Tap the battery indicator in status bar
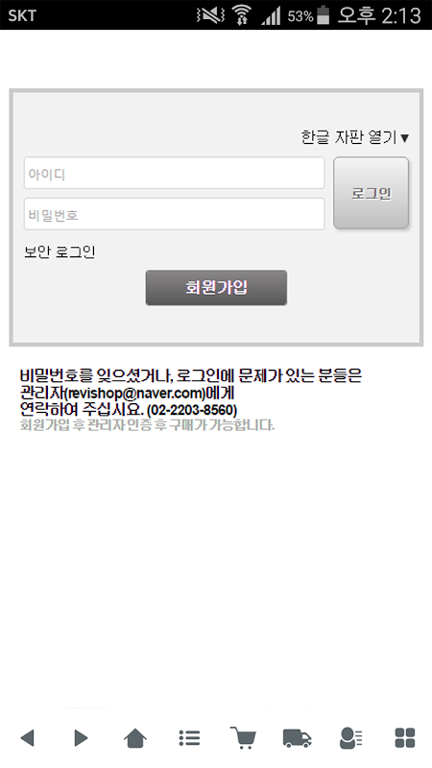The width and height of the screenshot is (432, 768). click(x=323, y=15)
